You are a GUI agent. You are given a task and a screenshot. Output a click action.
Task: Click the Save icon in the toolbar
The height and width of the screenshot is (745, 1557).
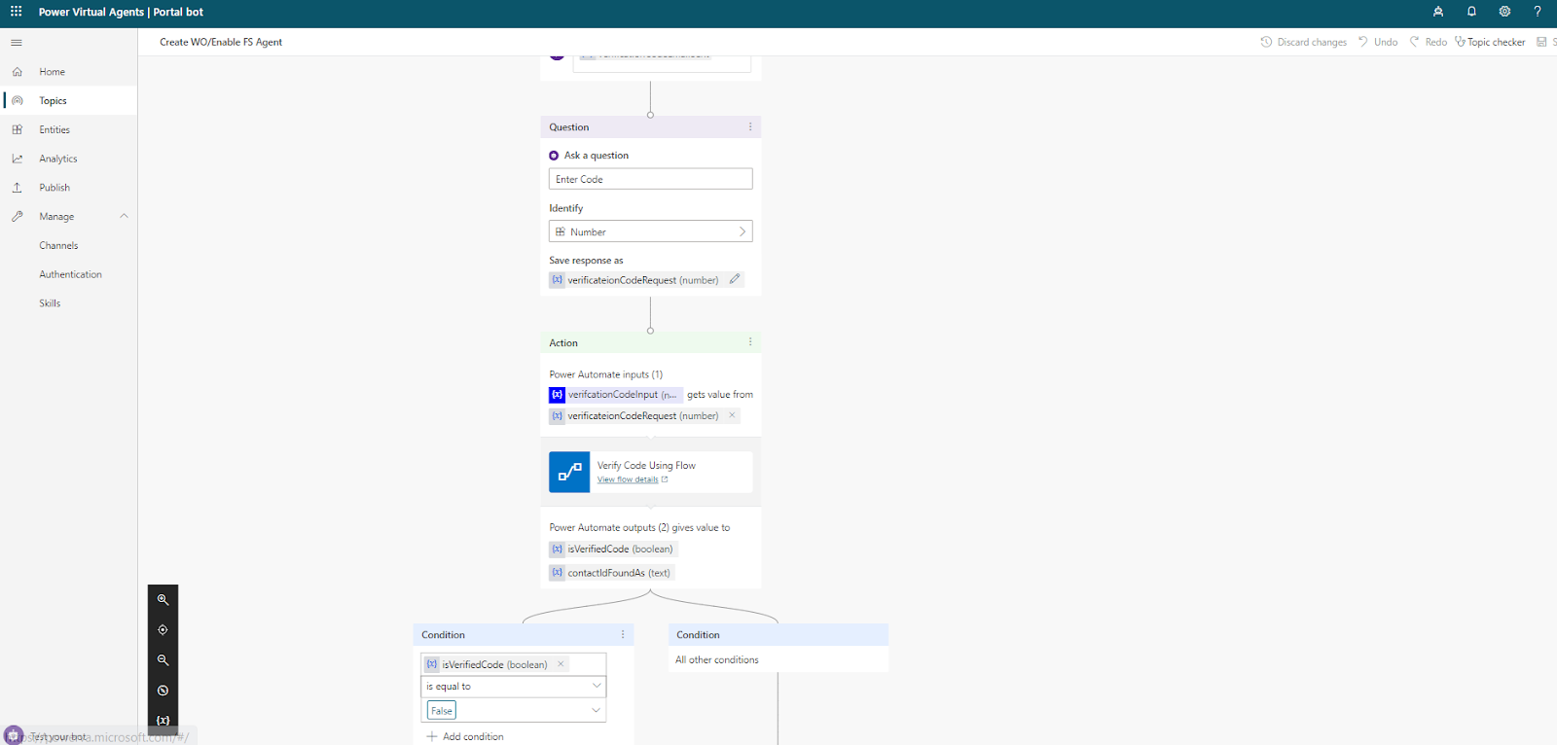tap(1541, 42)
